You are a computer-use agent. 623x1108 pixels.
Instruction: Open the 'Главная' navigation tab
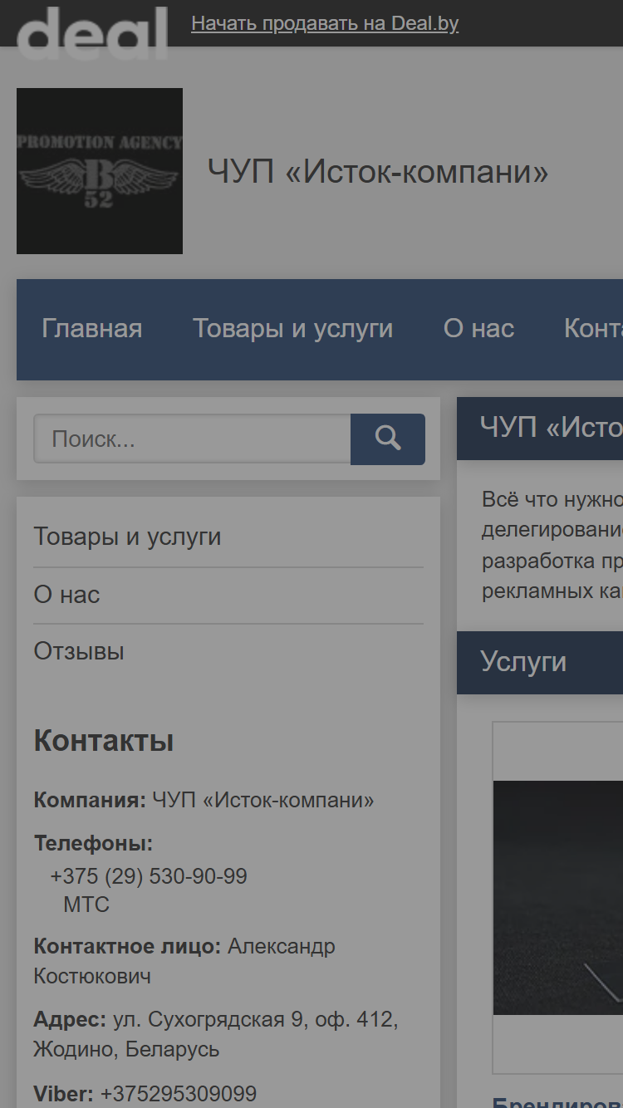[92, 329]
